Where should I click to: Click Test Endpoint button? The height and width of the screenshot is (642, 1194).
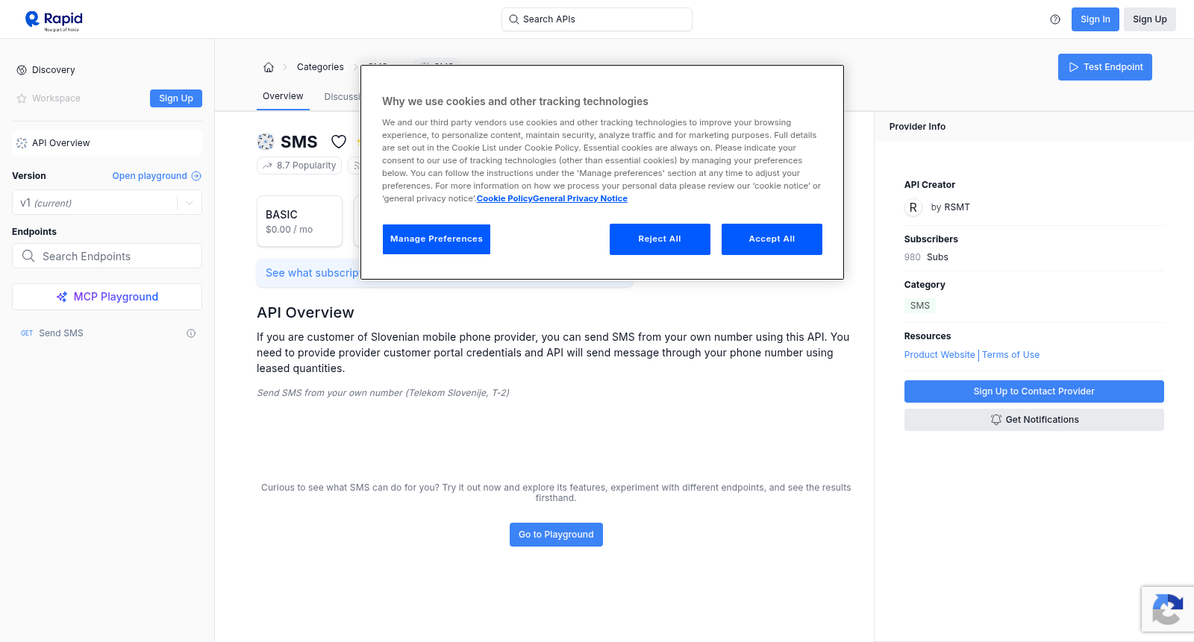coord(1105,67)
